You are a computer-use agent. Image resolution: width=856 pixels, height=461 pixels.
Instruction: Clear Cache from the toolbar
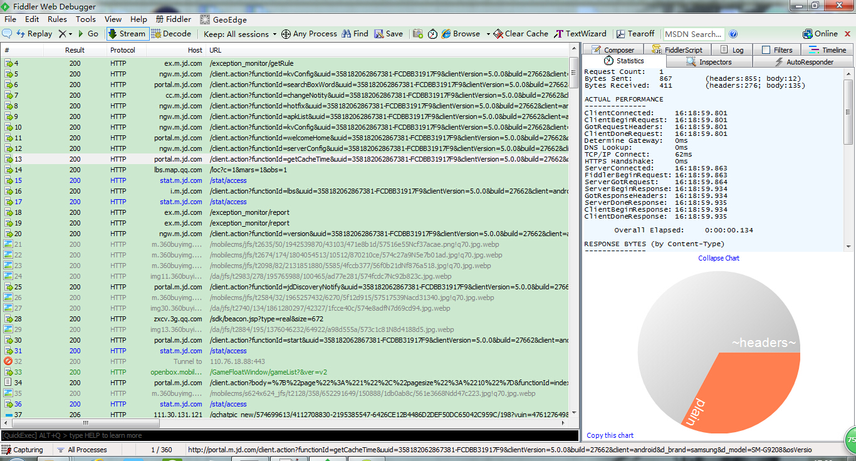point(521,34)
